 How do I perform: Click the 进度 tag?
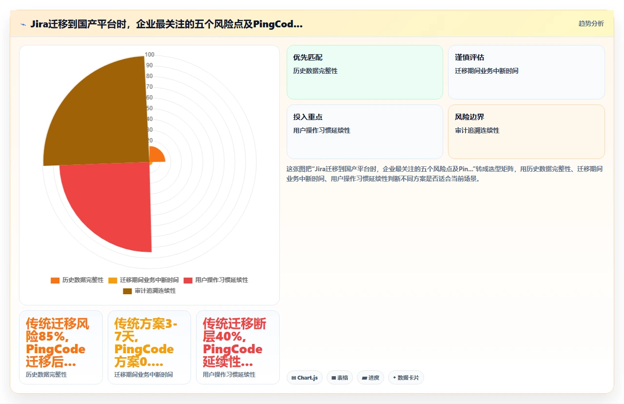[370, 378]
